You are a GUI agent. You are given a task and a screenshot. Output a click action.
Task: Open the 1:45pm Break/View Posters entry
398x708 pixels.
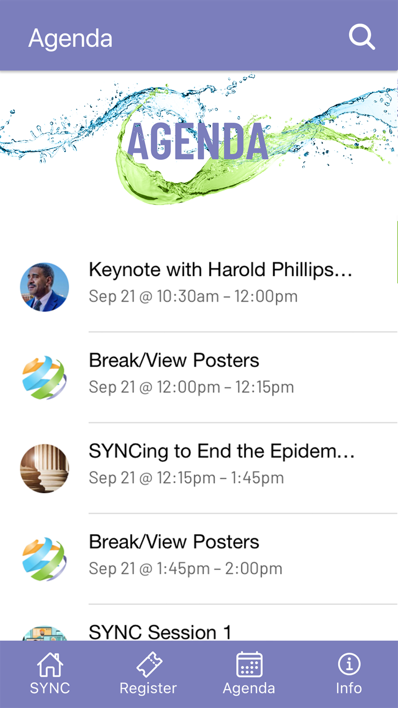[199, 559]
